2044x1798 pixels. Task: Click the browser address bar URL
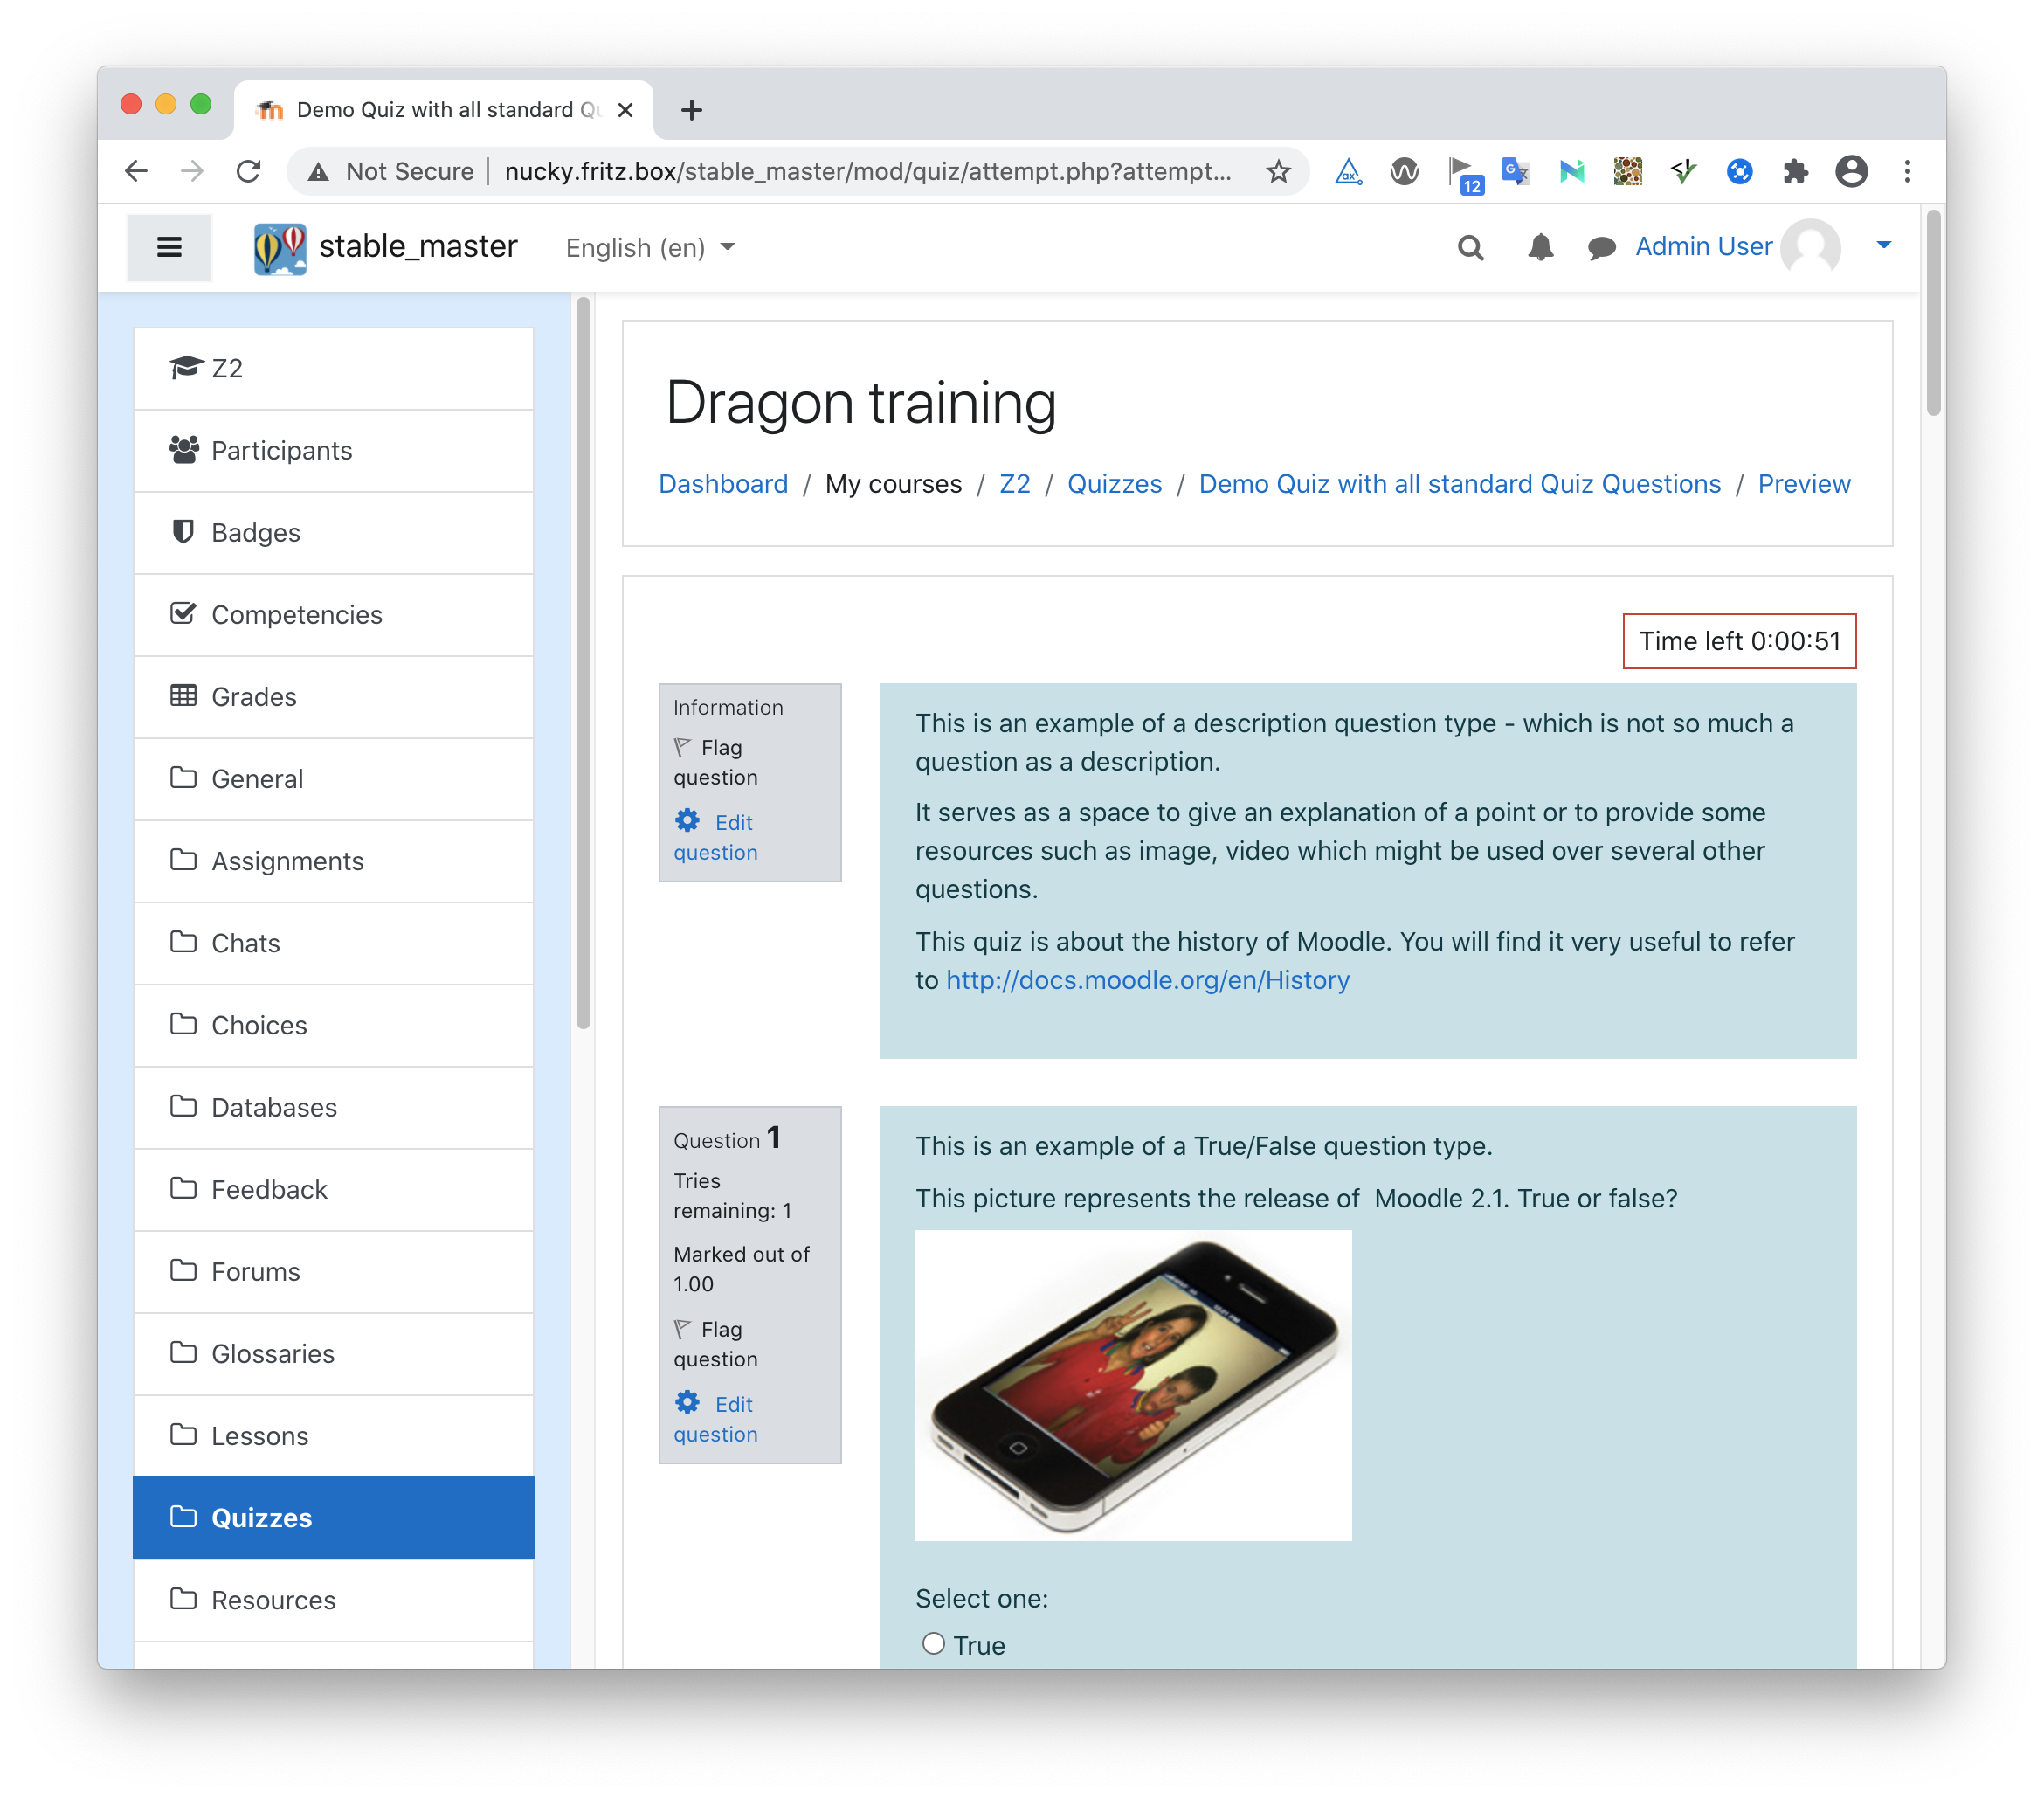(867, 171)
